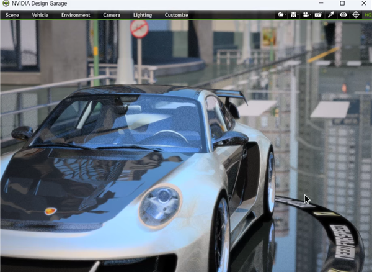Take a snapshot with the photo camera icon
This screenshot has width=372, height=272.
[x=318, y=15]
